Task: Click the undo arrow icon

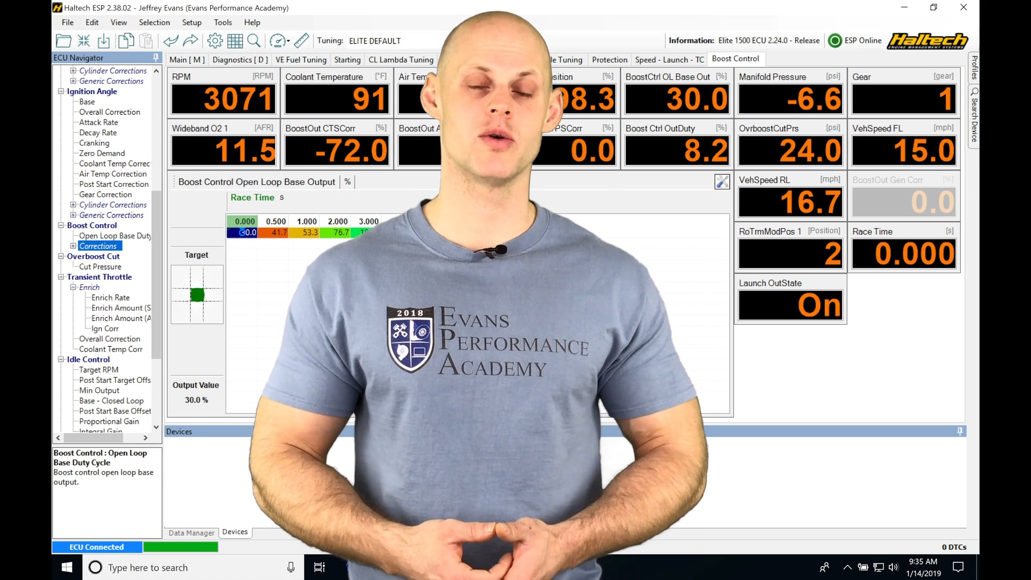Action: pos(171,41)
